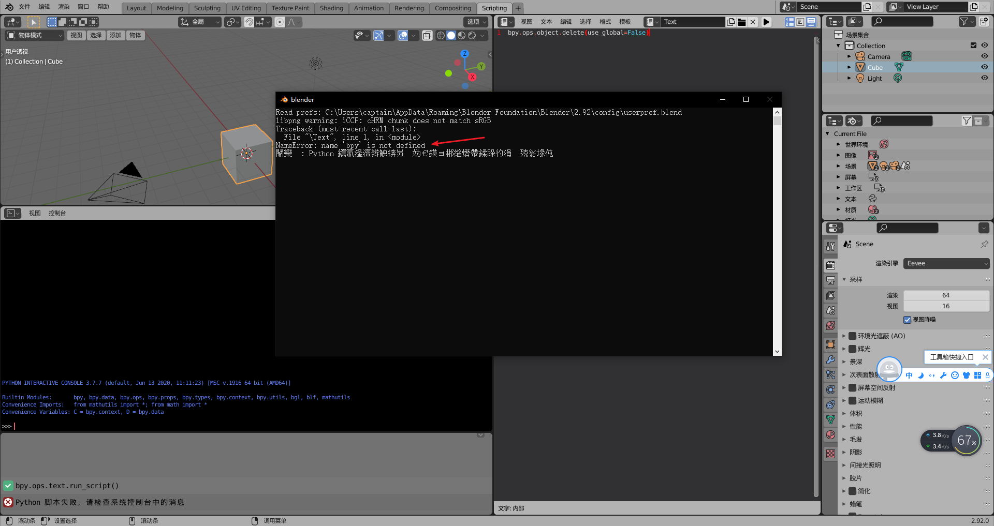Open the 模板 templates menu in text editor

coord(625,22)
